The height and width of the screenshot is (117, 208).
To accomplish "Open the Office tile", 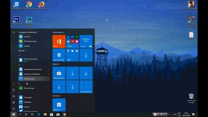I will point(59,41).
